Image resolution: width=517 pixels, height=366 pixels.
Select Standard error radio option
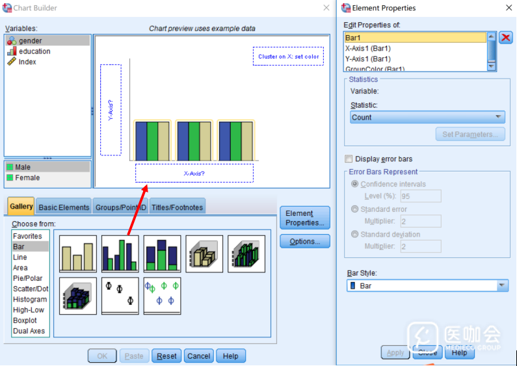[354, 209]
